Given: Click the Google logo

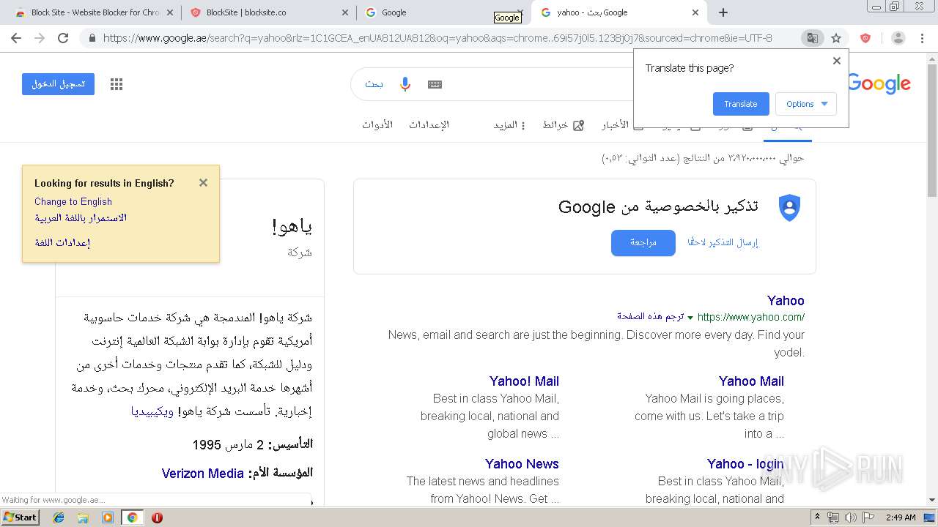Looking at the screenshot, I should (879, 84).
